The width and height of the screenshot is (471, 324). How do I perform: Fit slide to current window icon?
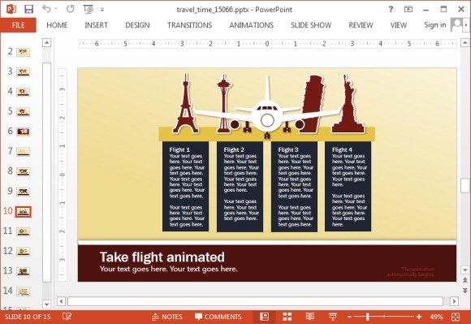(456, 317)
